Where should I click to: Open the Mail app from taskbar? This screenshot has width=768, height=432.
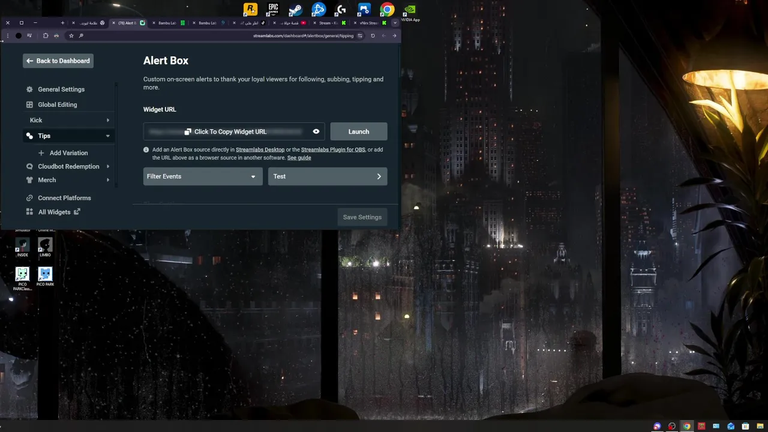pyautogui.click(x=731, y=426)
